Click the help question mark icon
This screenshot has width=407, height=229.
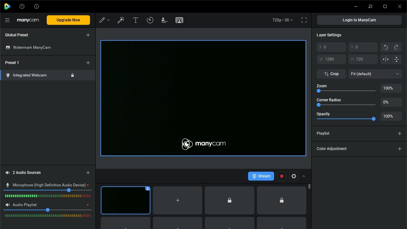22,6
